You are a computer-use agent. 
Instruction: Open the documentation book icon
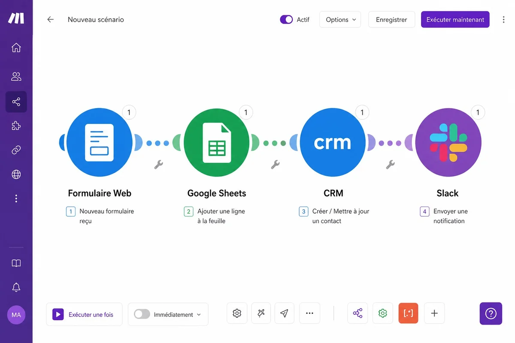tap(16, 263)
